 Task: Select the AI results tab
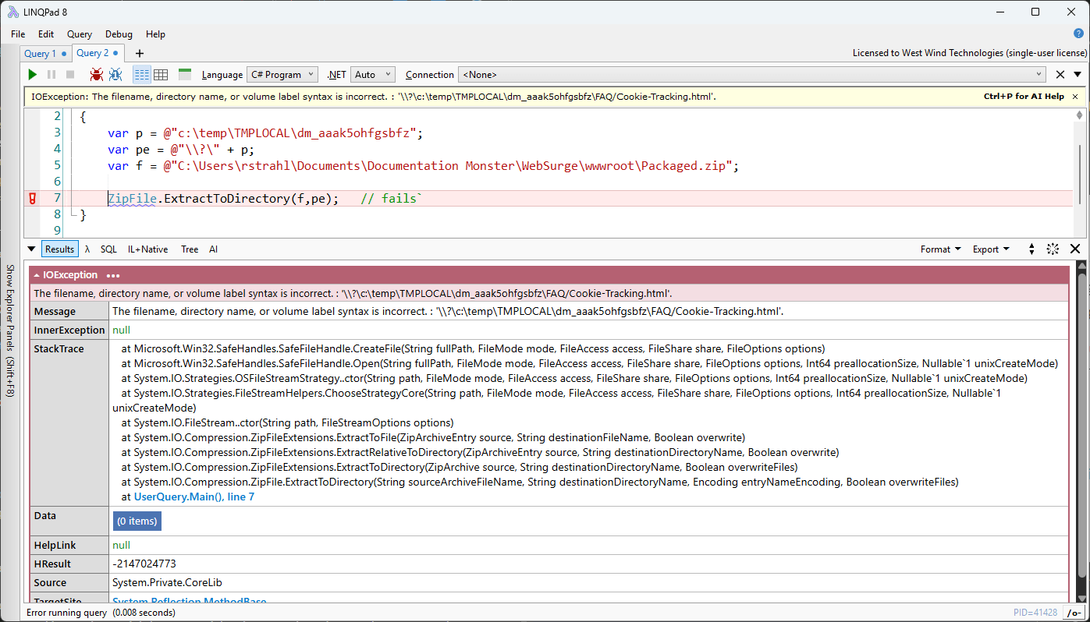pos(213,249)
